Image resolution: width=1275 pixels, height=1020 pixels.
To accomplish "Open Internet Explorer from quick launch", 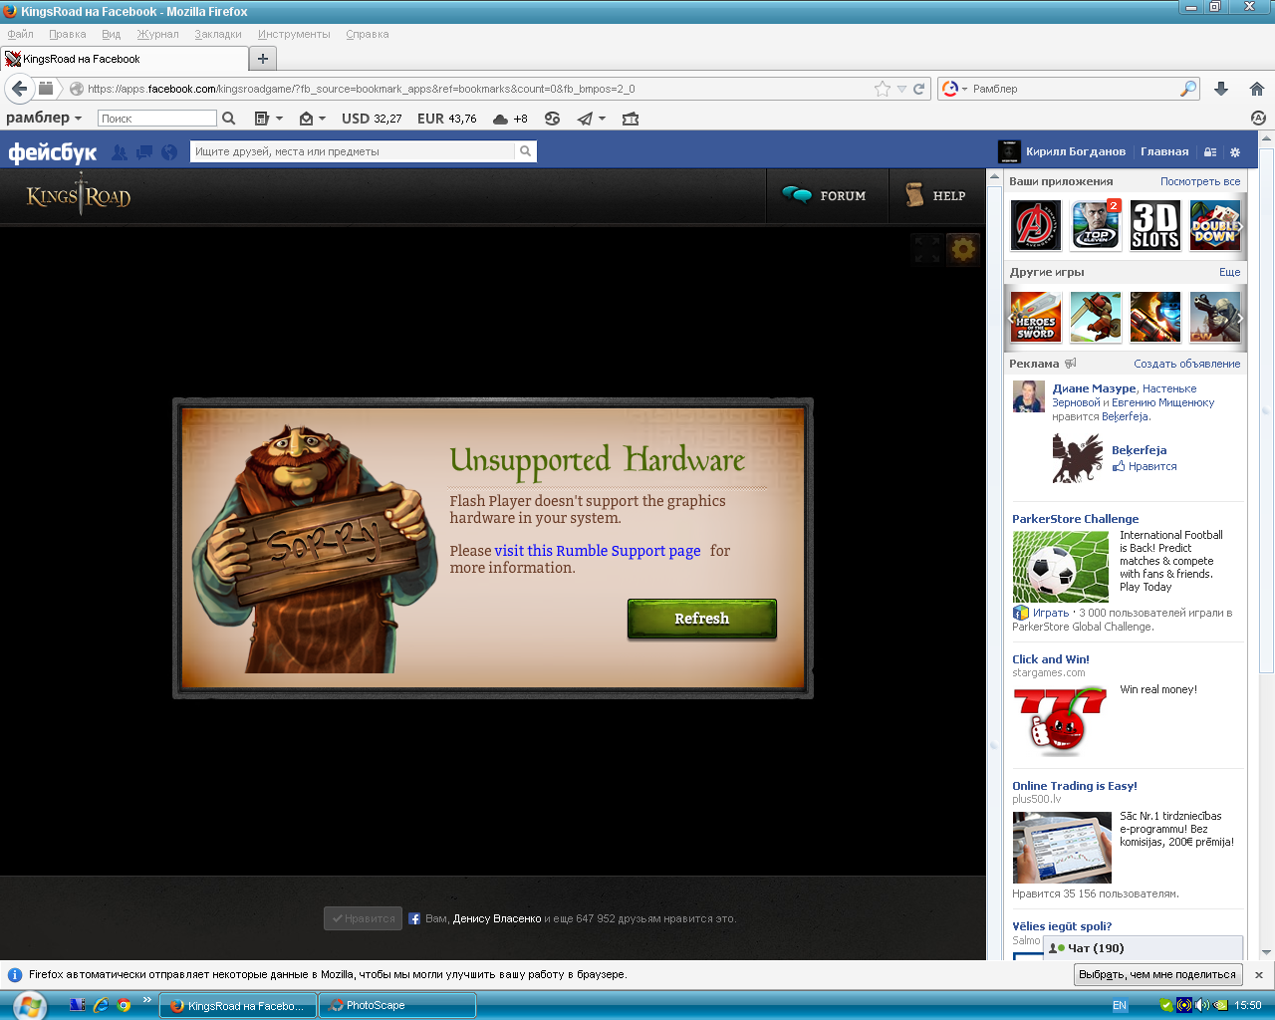I will point(101,1005).
